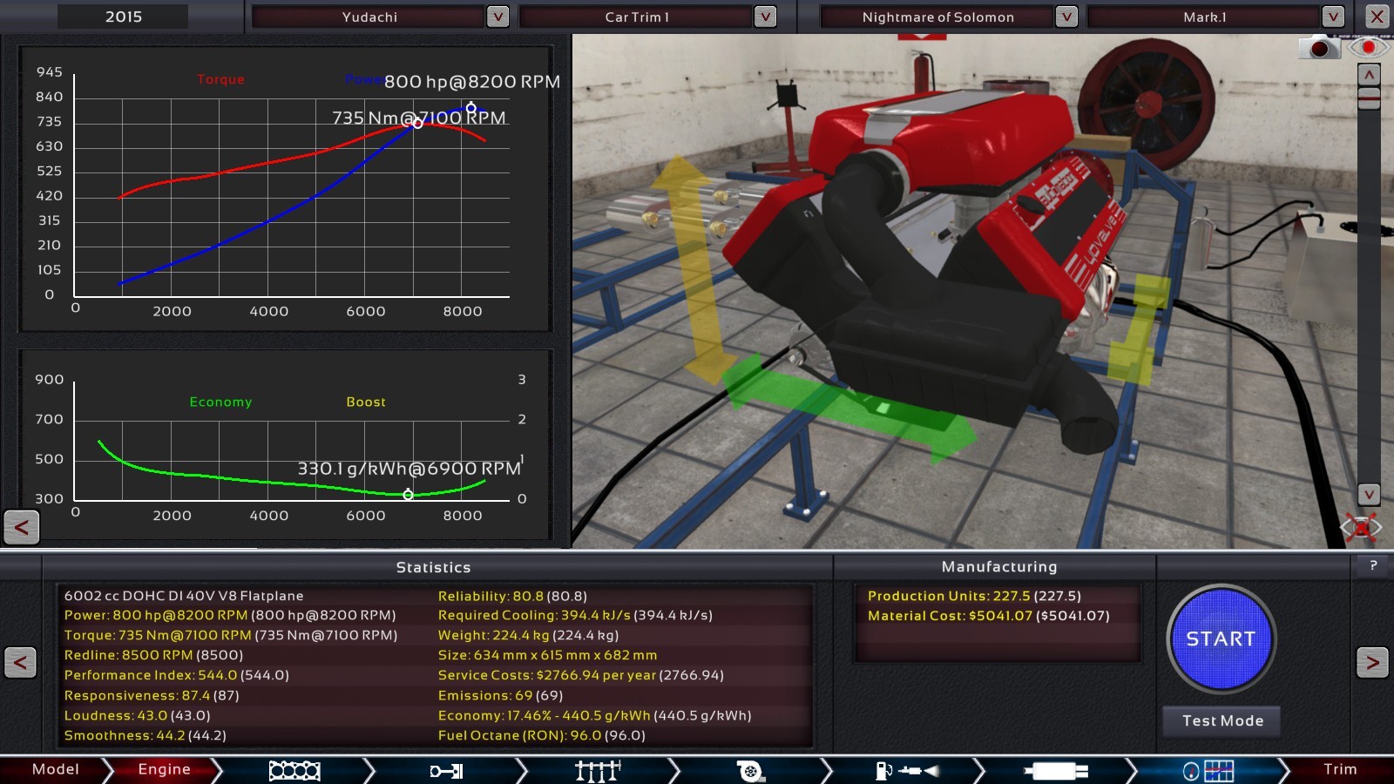Open the fuel system step icon

[x=906, y=770]
